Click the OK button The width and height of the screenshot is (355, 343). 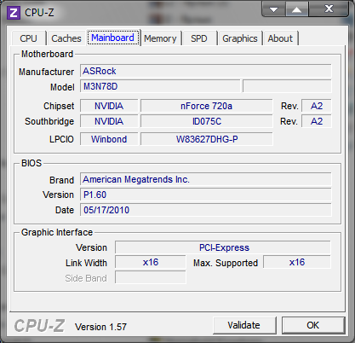tap(313, 325)
